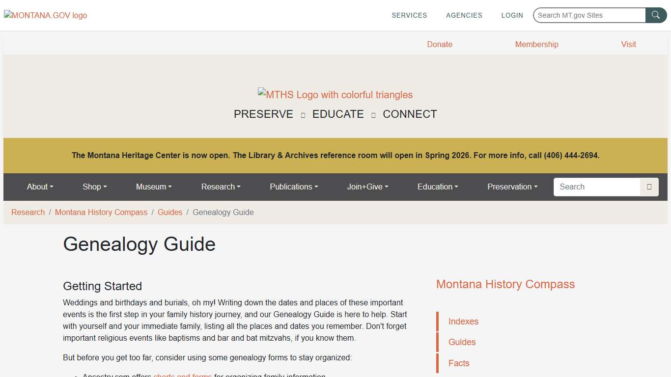Screen dimensions: 671x377
Task: Select the Museum navigation dropdown
Action: (x=153, y=187)
